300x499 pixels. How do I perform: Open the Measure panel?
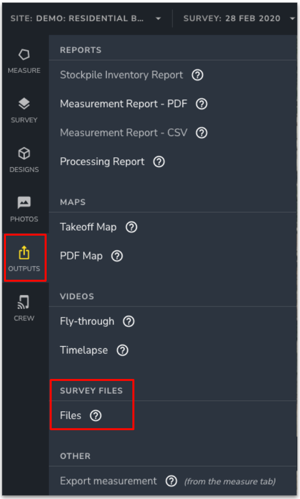pyautogui.click(x=24, y=61)
